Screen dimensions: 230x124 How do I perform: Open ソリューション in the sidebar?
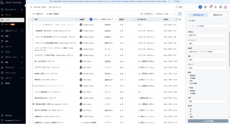[x=10, y=73]
